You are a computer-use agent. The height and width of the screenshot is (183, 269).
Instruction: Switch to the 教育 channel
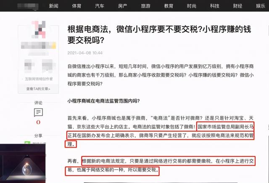pos(169,6)
